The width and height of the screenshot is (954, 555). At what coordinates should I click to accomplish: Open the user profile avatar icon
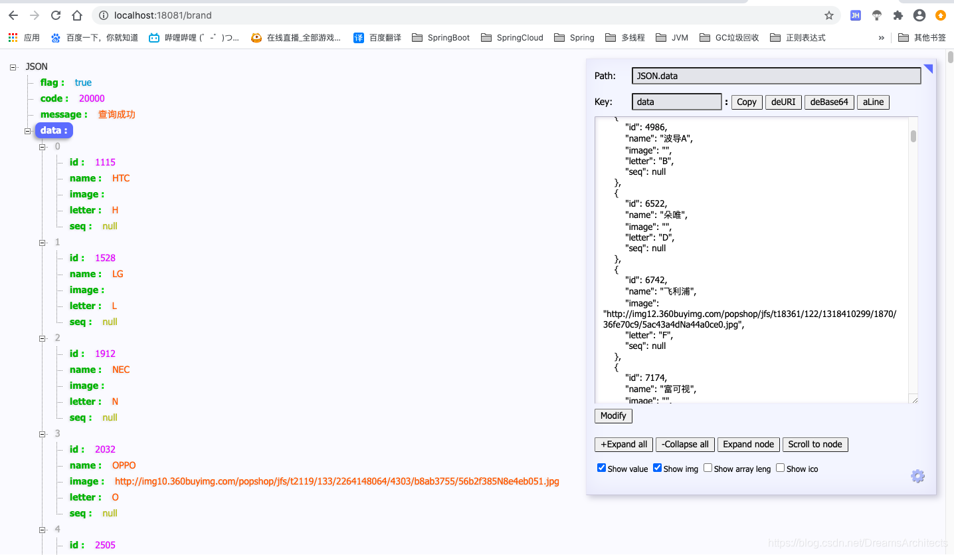[919, 15]
